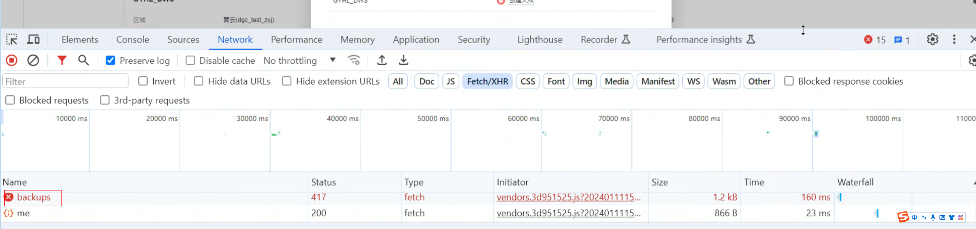The width and height of the screenshot is (976, 229).
Task: Uncheck the Preserve log checkbox
Action: [110, 61]
